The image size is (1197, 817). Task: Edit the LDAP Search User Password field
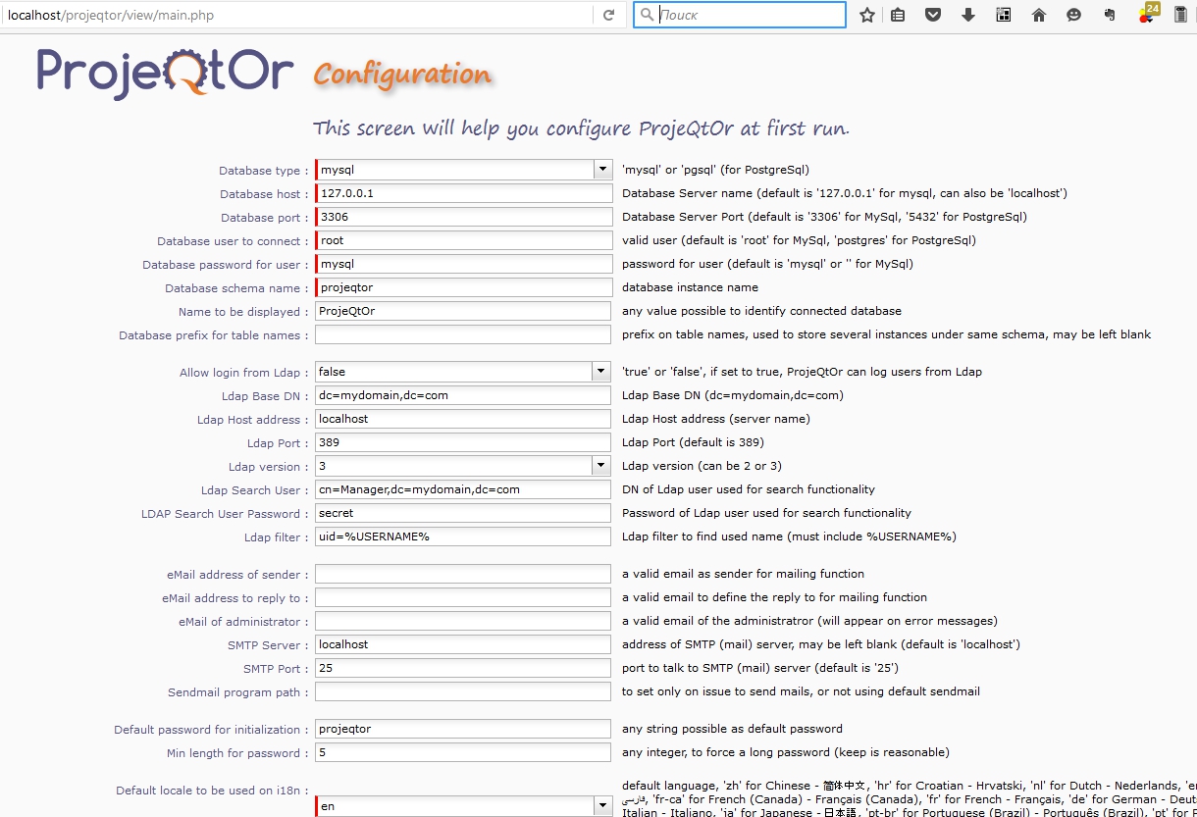coord(463,513)
